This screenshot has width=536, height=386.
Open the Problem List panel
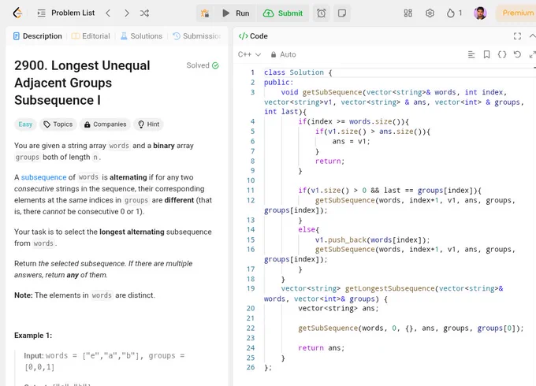[x=66, y=13]
